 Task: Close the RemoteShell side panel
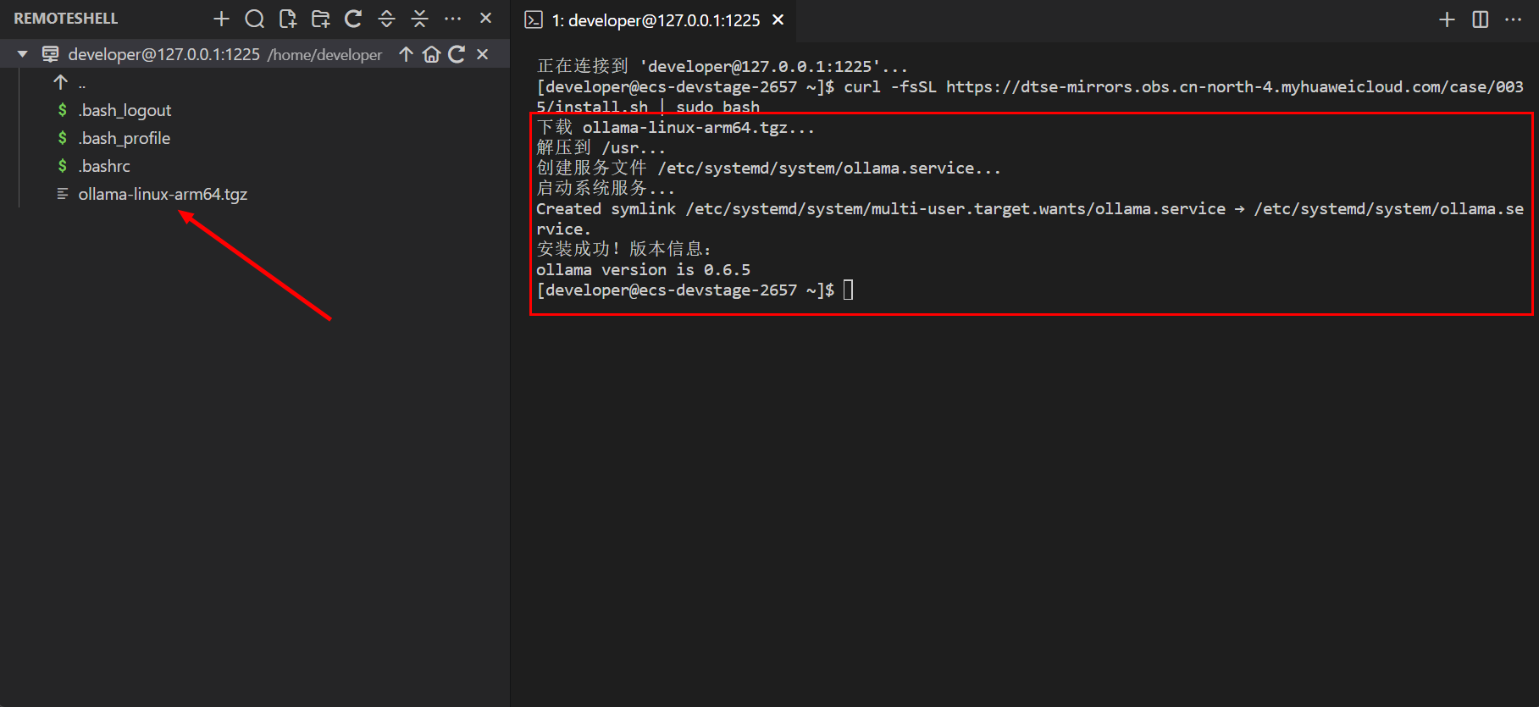coord(485,18)
